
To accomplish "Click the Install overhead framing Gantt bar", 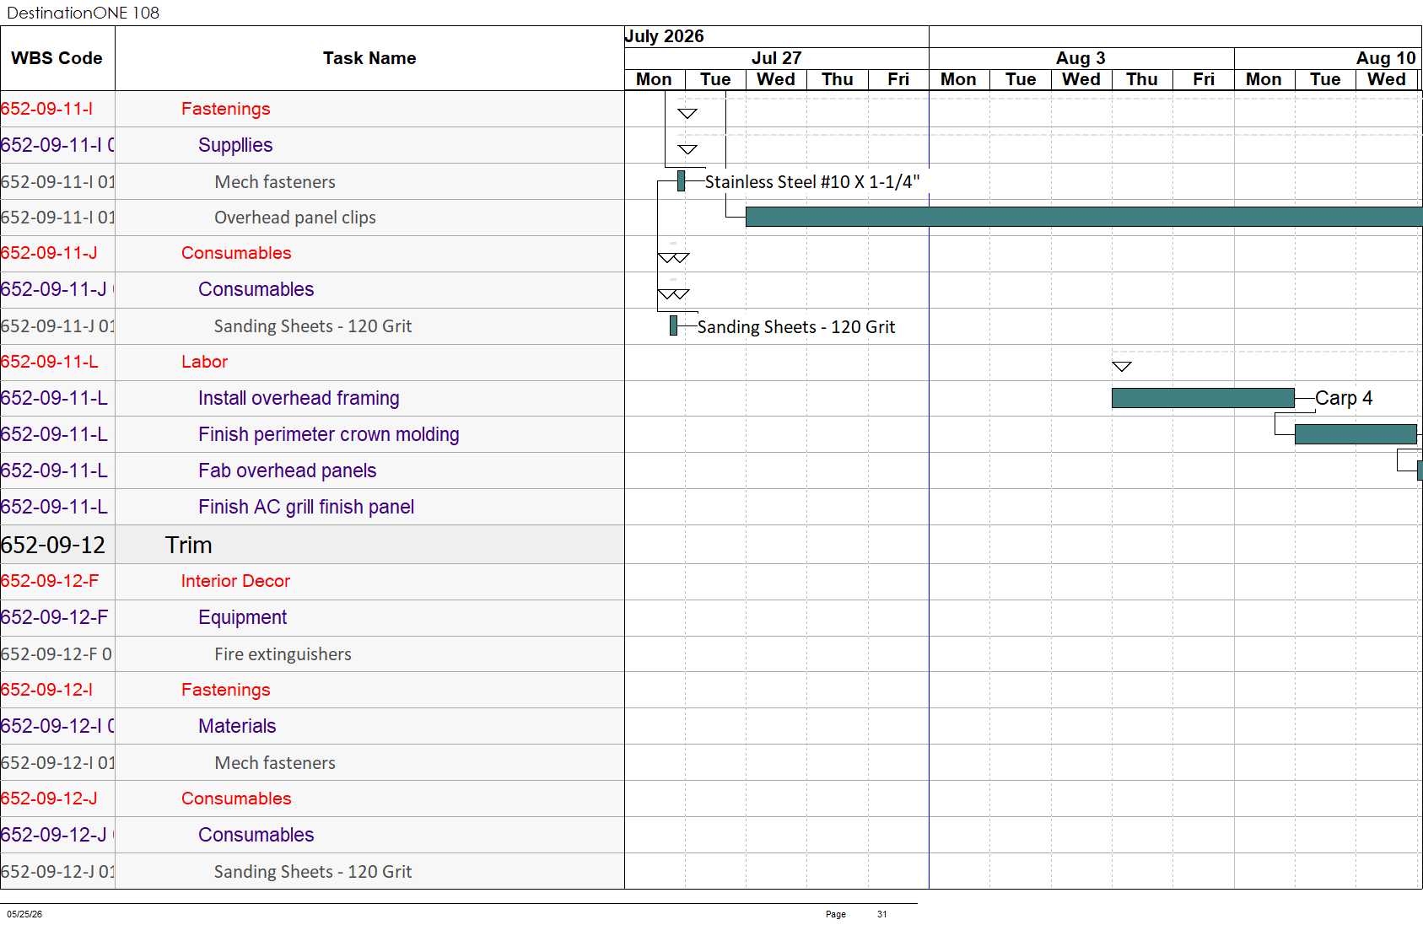I will (x=1203, y=398).
